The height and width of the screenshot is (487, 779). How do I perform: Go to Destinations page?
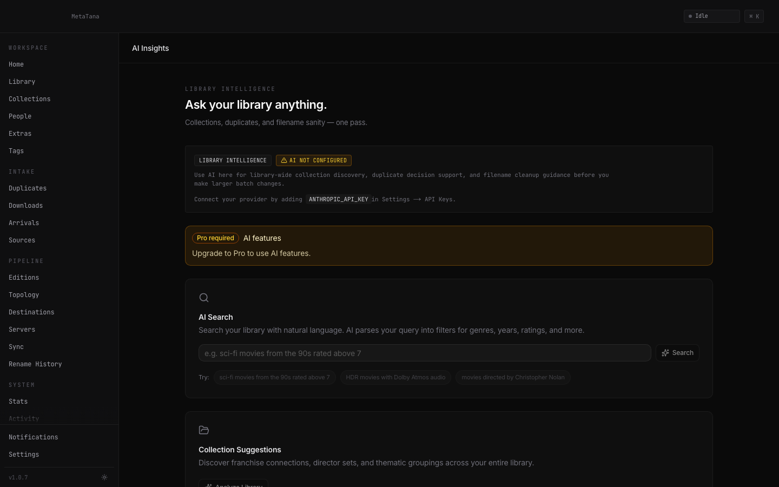tap(31, 312)
